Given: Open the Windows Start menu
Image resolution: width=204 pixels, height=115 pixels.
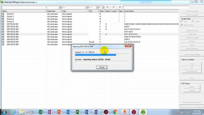Looking at the screenshot, I should 4,112.
